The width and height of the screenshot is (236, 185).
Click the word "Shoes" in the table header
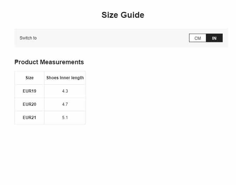tap(53, 78)
